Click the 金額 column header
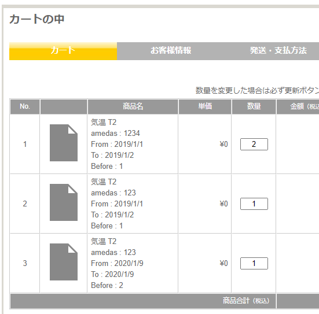 [298, 106]
